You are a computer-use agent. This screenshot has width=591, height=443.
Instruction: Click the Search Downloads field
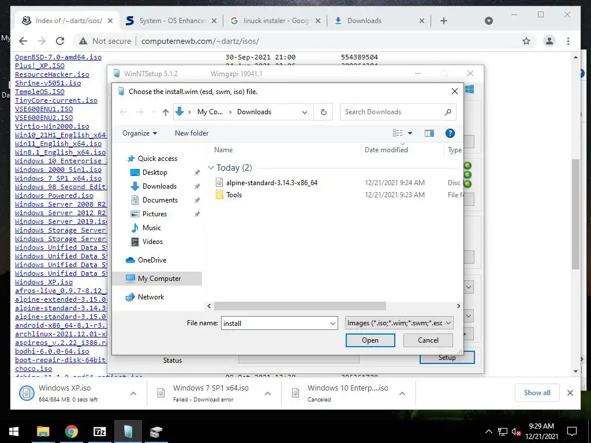click(398, 112)
